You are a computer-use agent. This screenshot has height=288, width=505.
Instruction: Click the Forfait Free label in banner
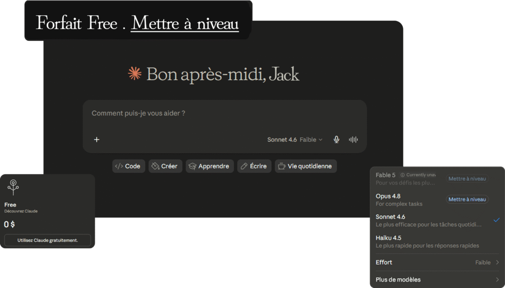click(x=76, y=23)
